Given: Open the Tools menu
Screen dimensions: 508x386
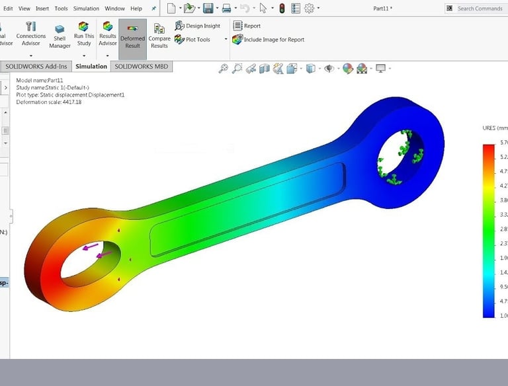Looking at the screenshot, I should coord(62,9).
